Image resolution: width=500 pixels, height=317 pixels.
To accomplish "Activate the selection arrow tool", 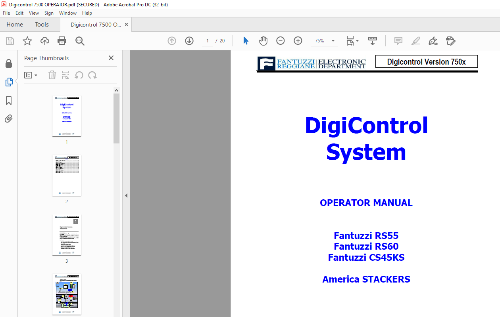I will [x=246, y=41].
